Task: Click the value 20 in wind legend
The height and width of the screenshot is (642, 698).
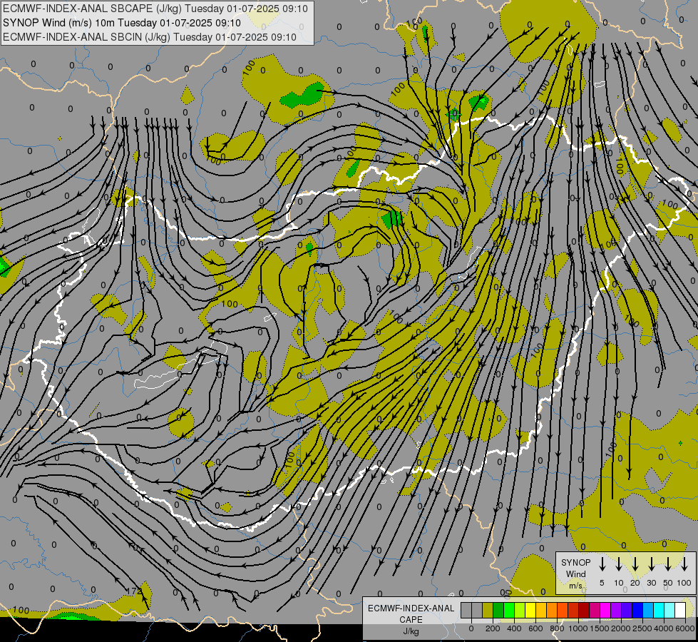Action: coord(635,583)
